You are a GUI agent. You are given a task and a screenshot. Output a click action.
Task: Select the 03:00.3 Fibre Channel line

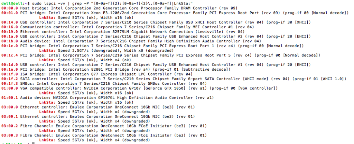pos(104,135)
